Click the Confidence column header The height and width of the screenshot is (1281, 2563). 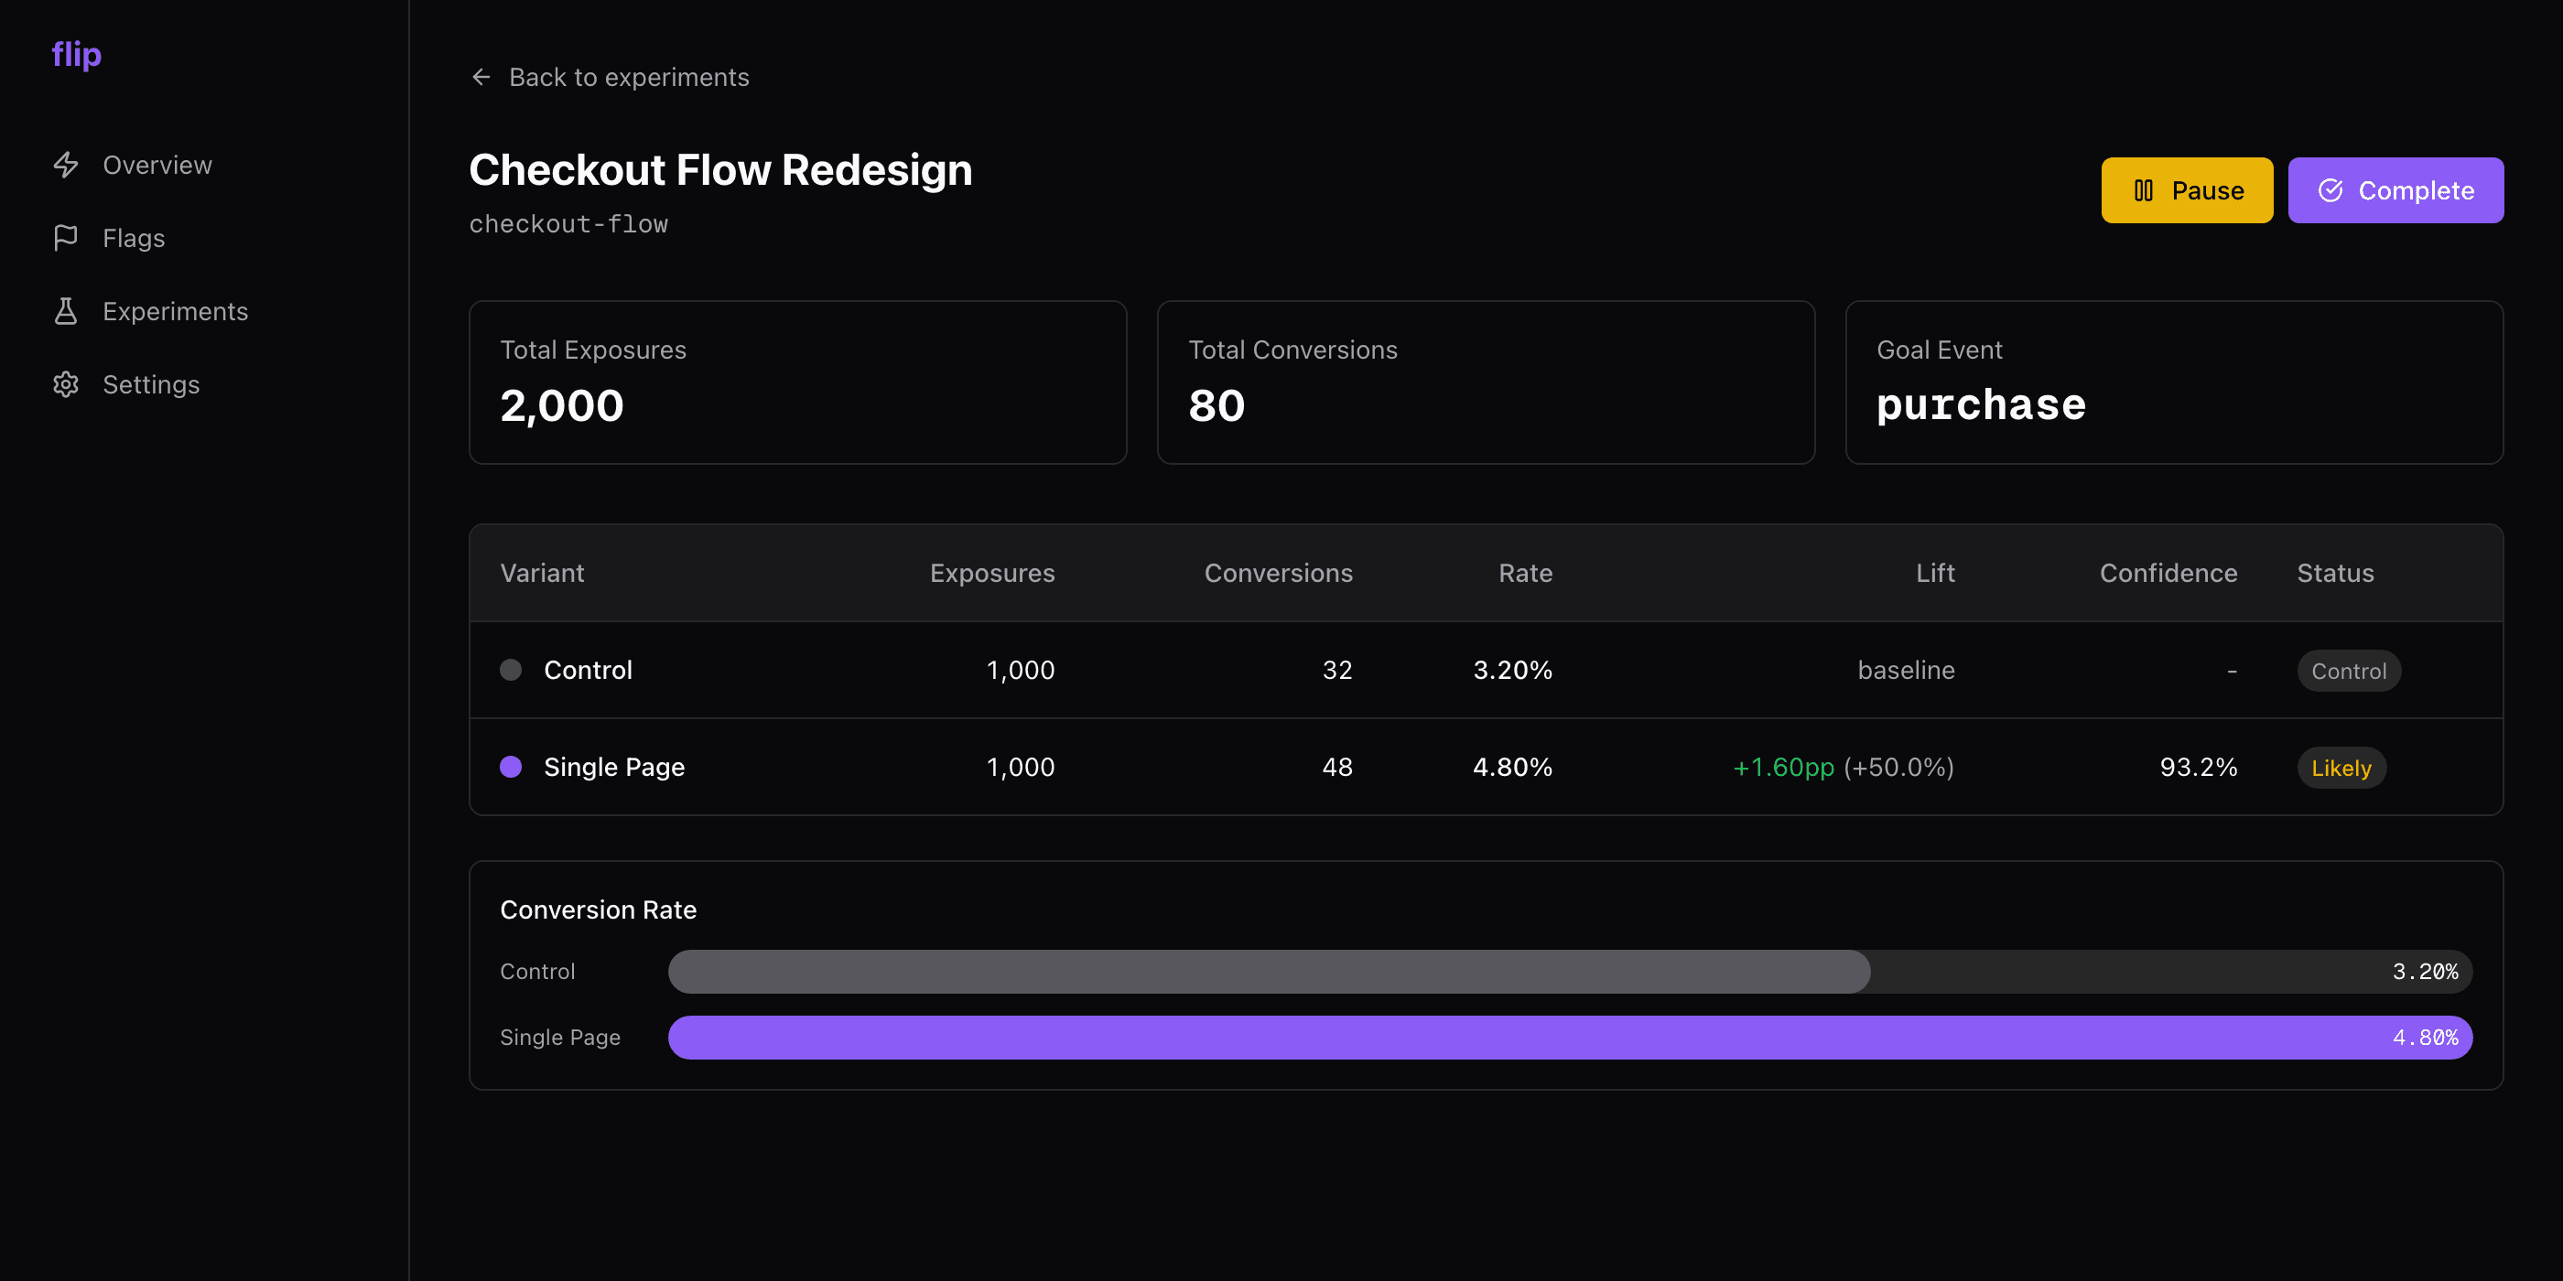click(2167, 573)
